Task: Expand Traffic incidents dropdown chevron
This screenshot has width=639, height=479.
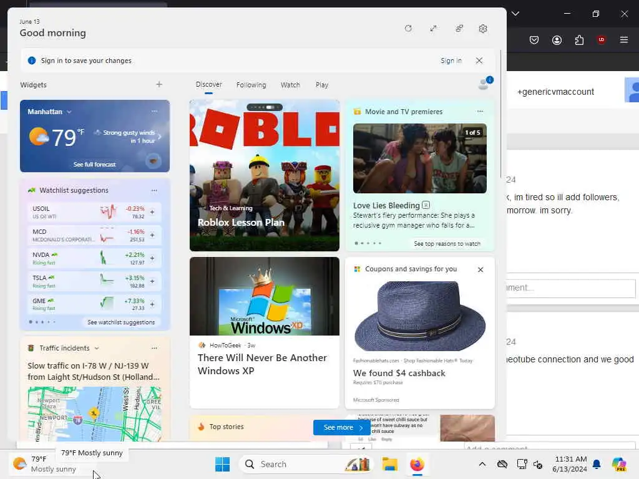Action: [x=97, y=348]
